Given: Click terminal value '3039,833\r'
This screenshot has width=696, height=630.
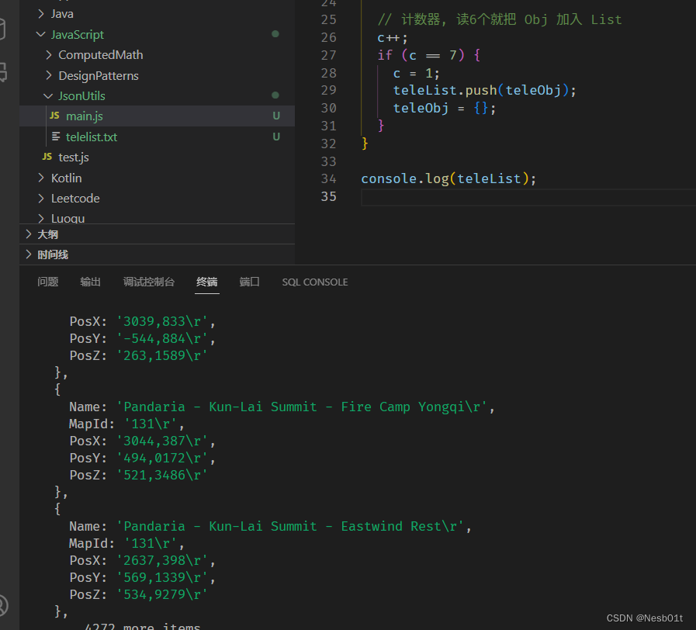Looking at the screenshot, I should point(162,321).
